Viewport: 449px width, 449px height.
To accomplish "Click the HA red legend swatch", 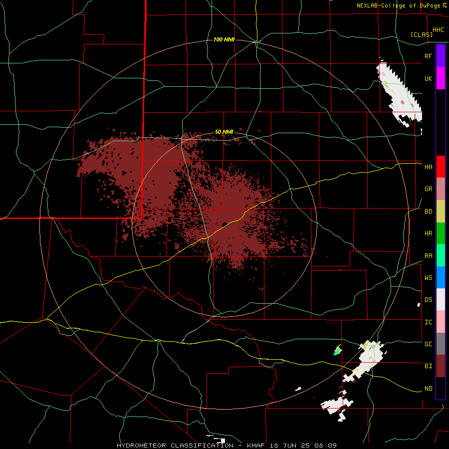I will (x=441, y=167).
